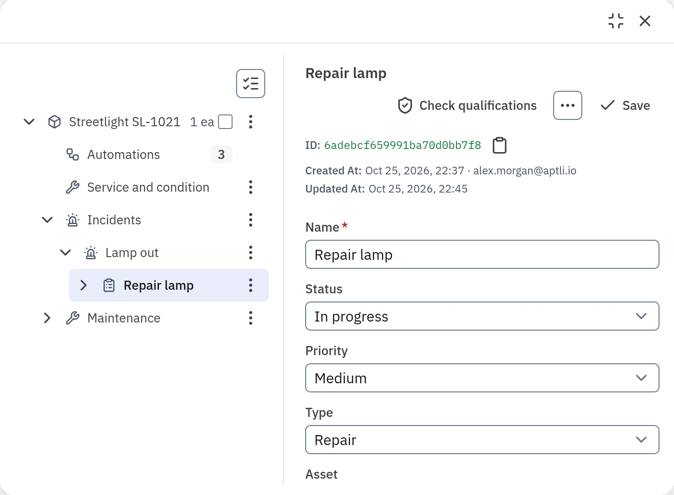This screenshot has height=495, width=674.
Task: Select the Maintenance tree item label
Action: coord(124,318)
